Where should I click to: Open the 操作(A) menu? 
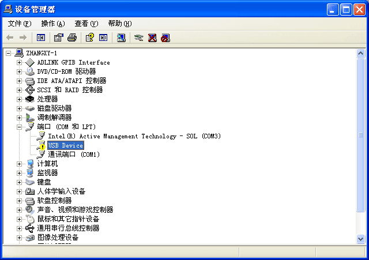click(x=52, y=24)
